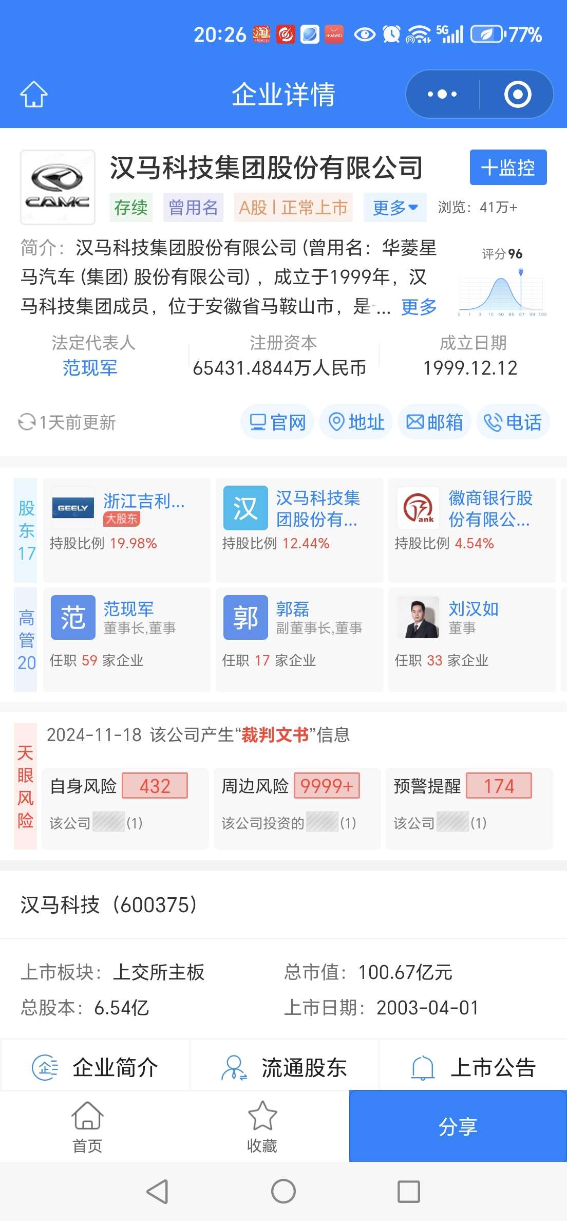This screenshot has width=567, height=1221.
Task: Select registered capital 65431.4844万人民币
Action: tap(279, 368)
